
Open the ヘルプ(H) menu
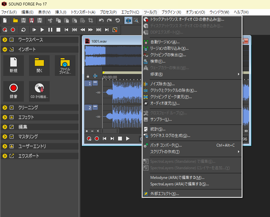[241, 12]
